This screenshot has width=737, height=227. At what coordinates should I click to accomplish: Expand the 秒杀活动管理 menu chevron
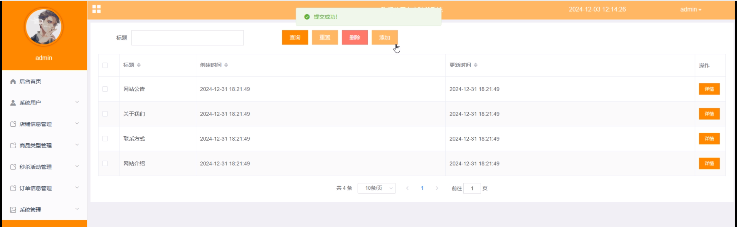point(77,166)
